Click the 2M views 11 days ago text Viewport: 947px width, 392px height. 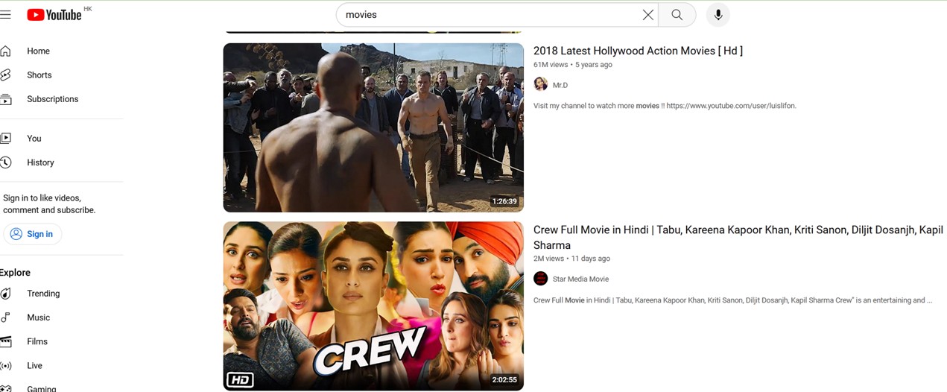tap(571, 259)
